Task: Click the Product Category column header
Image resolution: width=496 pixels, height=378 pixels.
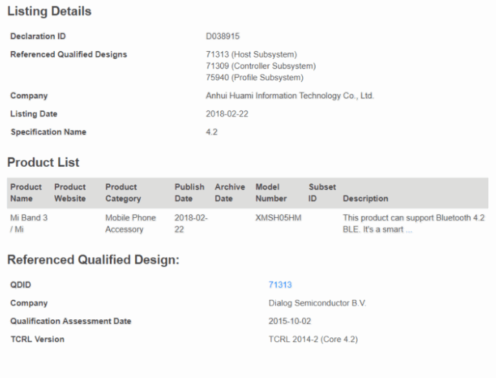Action: point(123,193)
